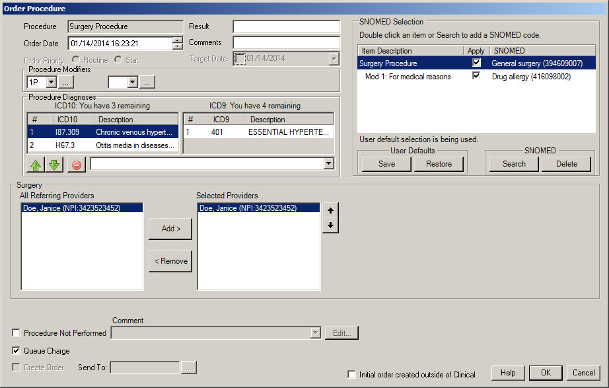Image resolution: width=609 pixels, height=388 pixels.
Task: Click the SNOMED Search button
Action: point(514,164)
